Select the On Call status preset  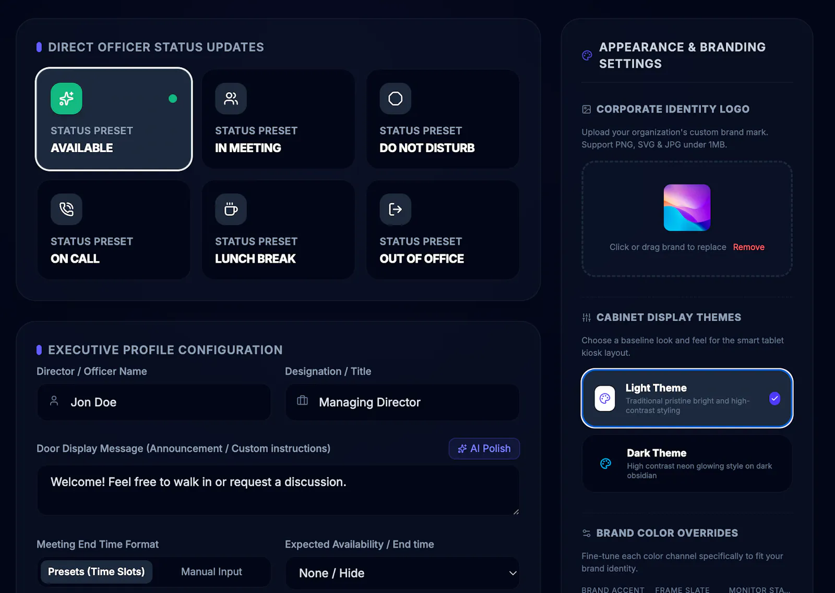(x=114, y=230)
